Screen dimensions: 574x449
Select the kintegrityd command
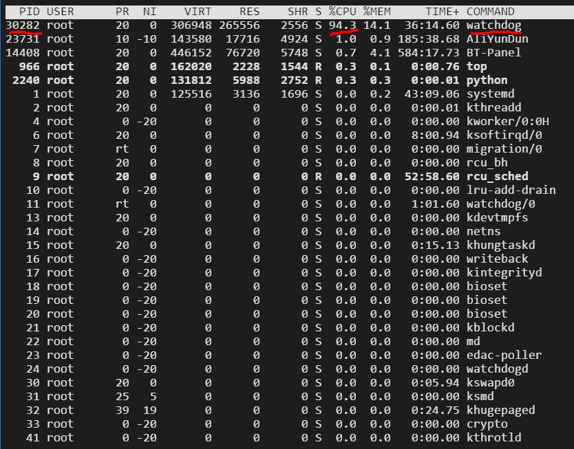[504, 273]
